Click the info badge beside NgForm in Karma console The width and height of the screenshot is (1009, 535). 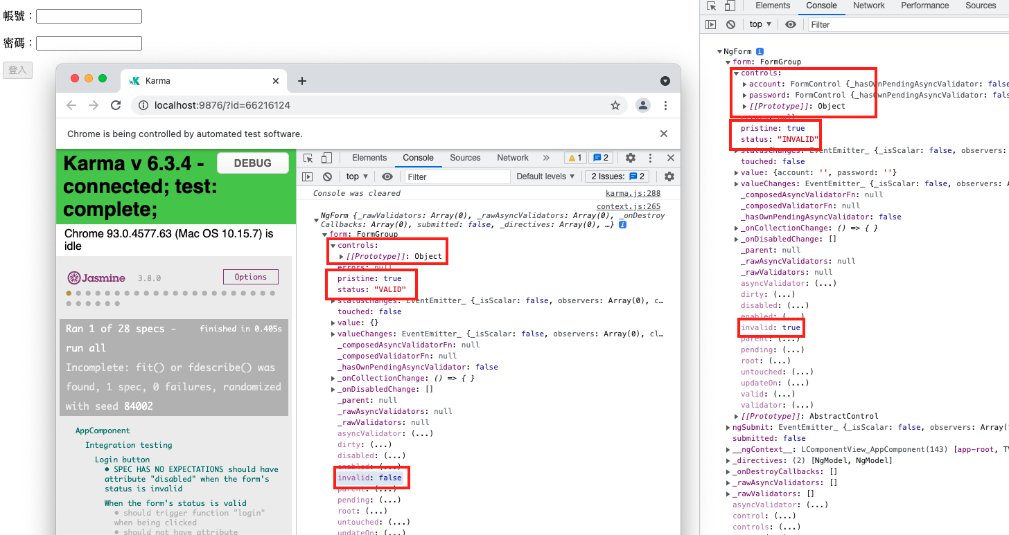coord(622,225)
